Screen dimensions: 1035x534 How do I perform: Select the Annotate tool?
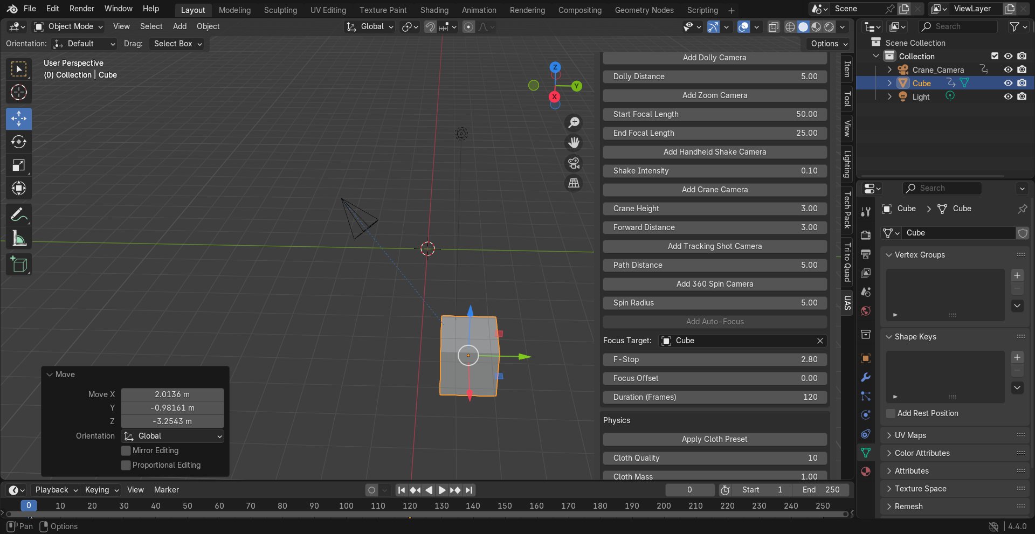tap(18, 215)
